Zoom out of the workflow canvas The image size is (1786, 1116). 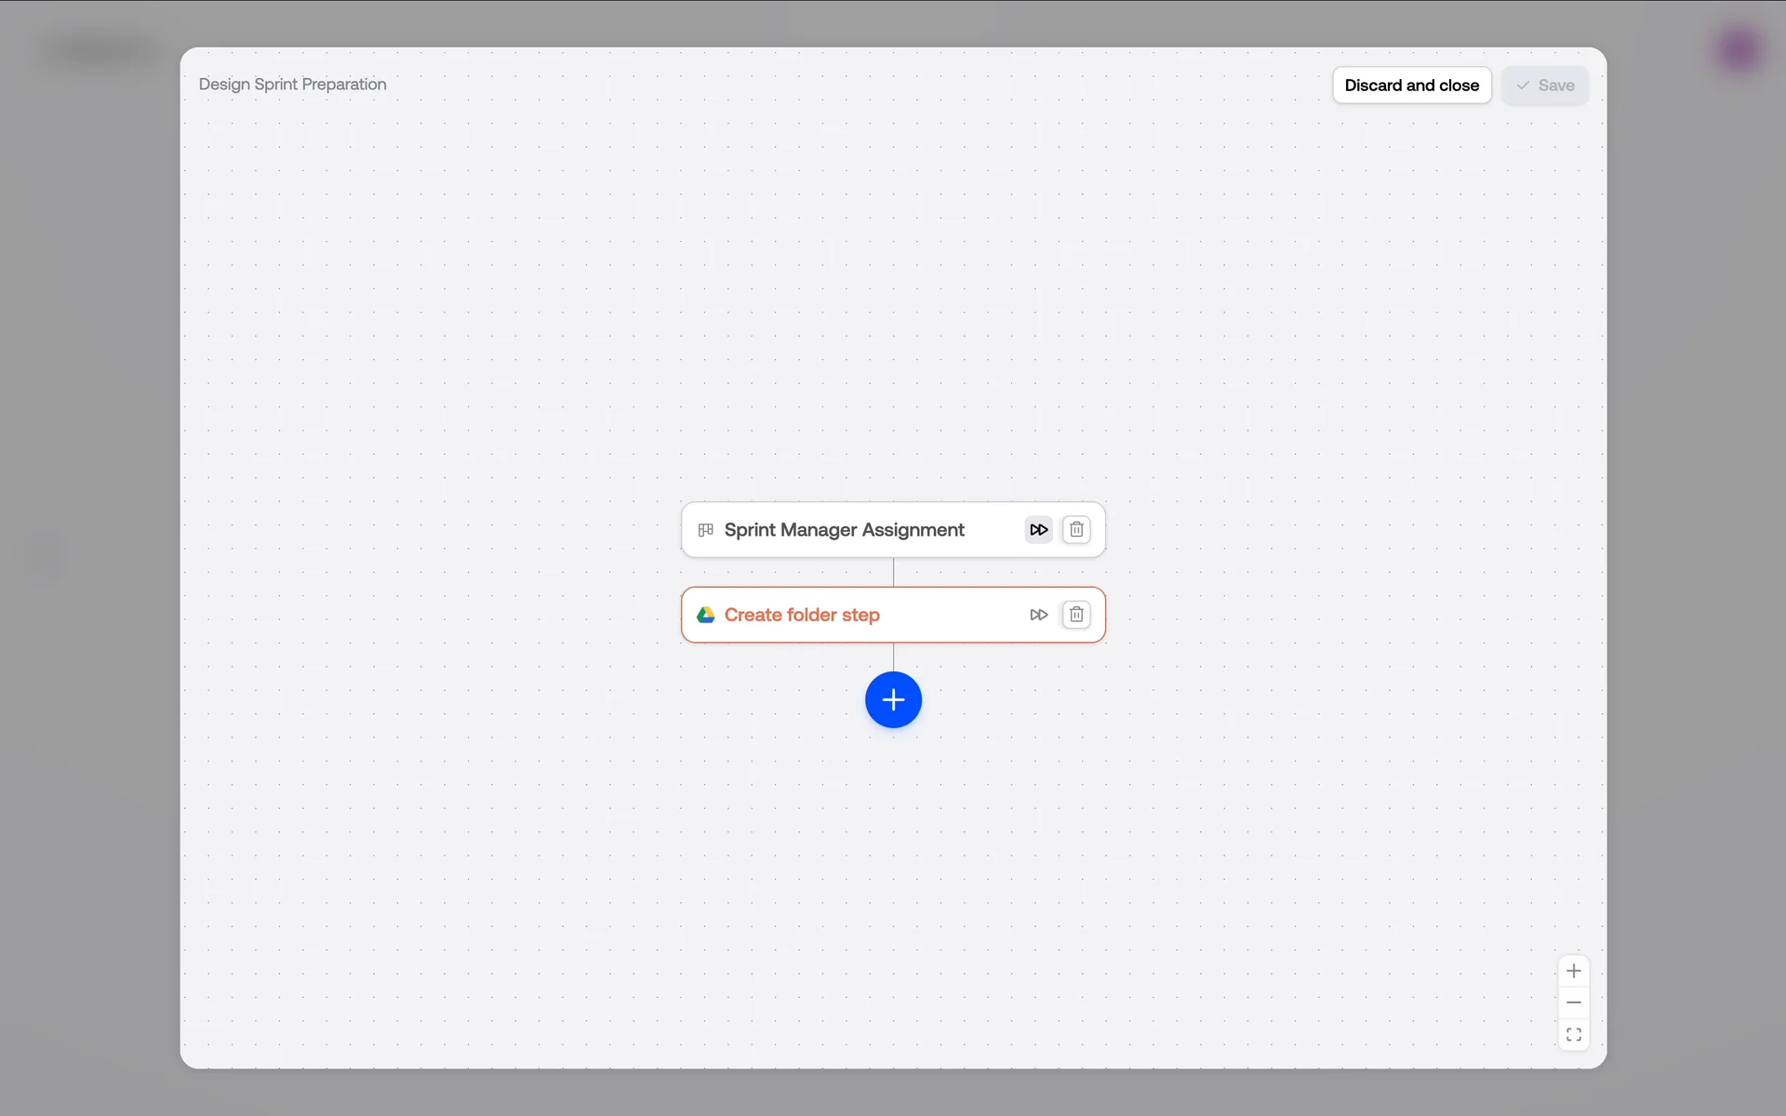click(1573, 1003)
